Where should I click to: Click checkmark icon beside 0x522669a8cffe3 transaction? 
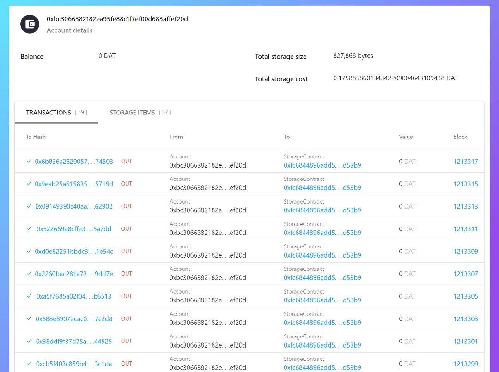click(x=29, y=228)
